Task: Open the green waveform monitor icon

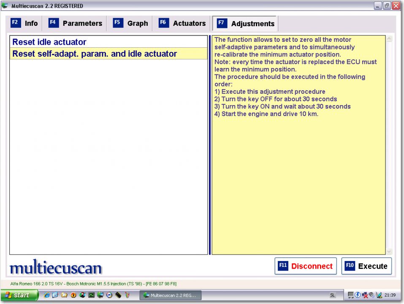Action: (92, 295)
